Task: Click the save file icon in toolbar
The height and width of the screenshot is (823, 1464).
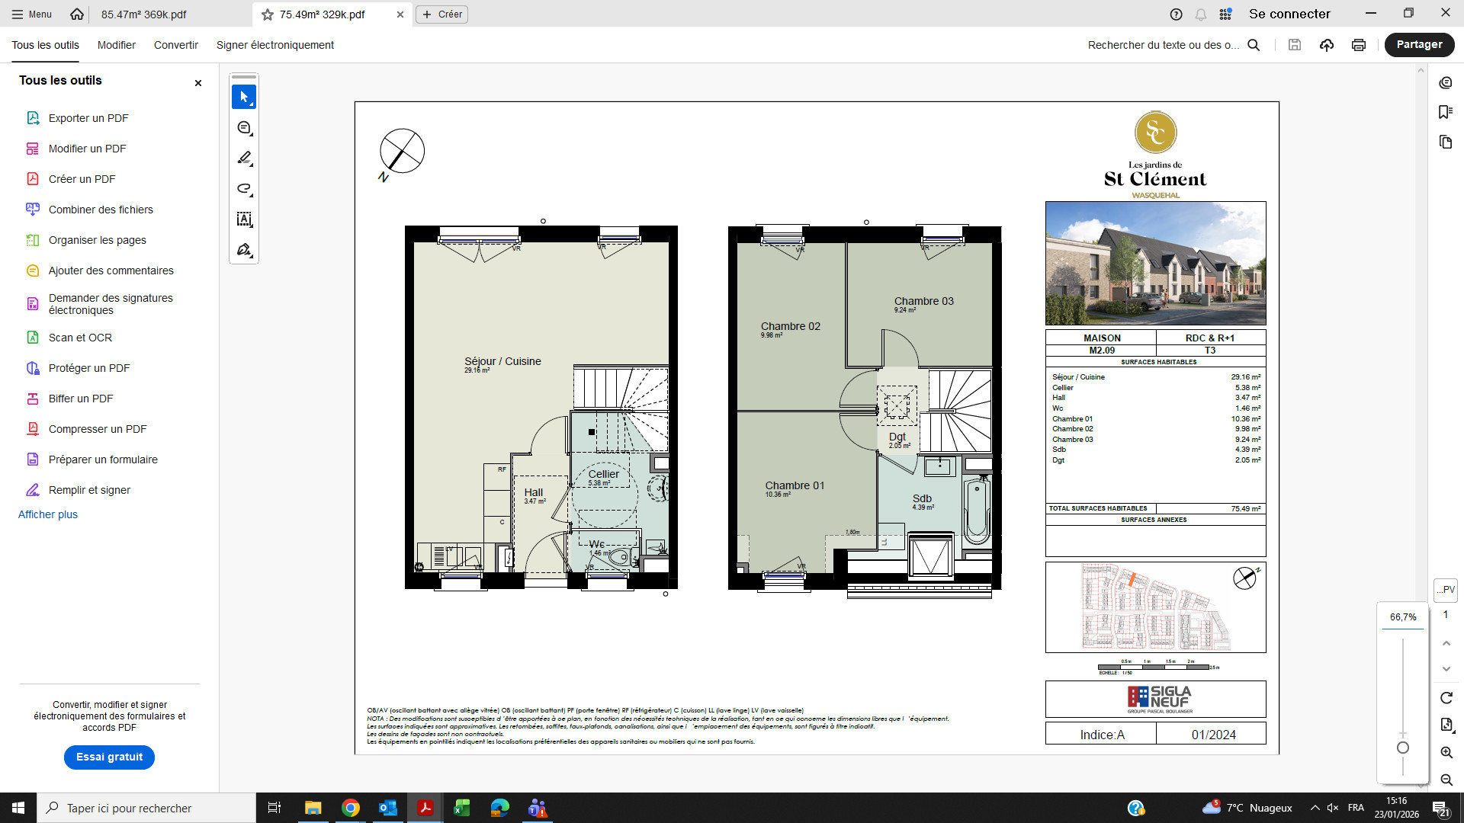Action: coord(1294,45)
